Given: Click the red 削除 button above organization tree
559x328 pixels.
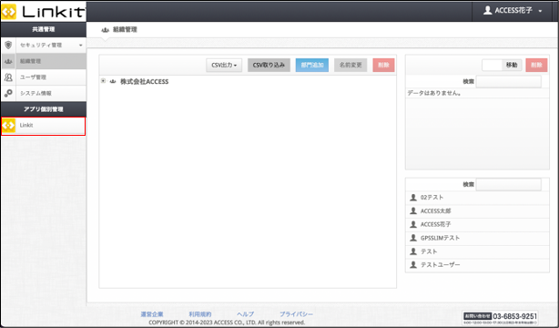Looking at the screenshot, I should click(x=383, y=66).
